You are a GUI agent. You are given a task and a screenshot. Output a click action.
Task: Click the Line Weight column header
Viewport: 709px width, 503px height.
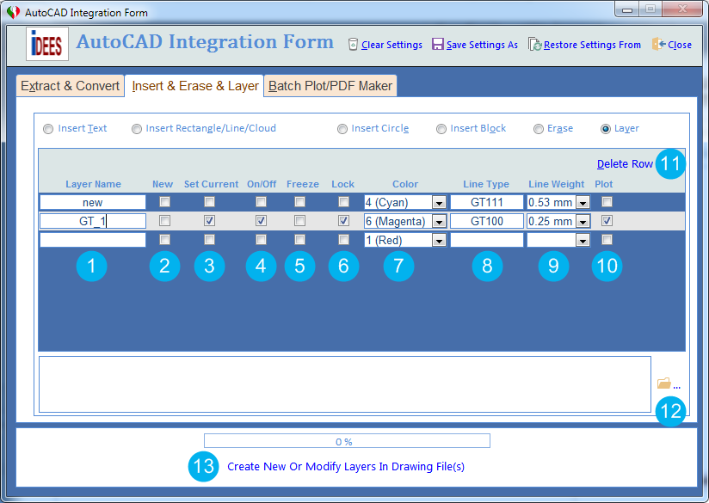[x=557, y=184]
